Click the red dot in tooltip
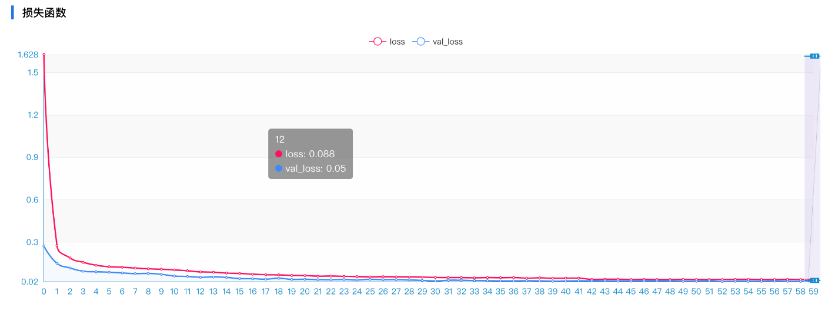Viewport: 835px width, 318px height. coord(279,154)
